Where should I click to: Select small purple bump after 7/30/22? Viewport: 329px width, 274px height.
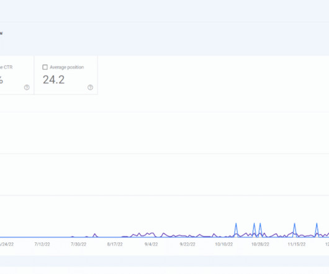click(x=95, y=235)
